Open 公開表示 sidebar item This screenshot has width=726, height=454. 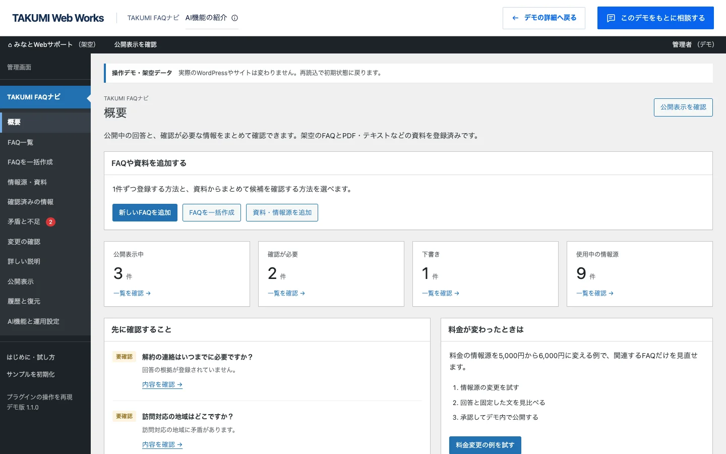click(45, 281)
